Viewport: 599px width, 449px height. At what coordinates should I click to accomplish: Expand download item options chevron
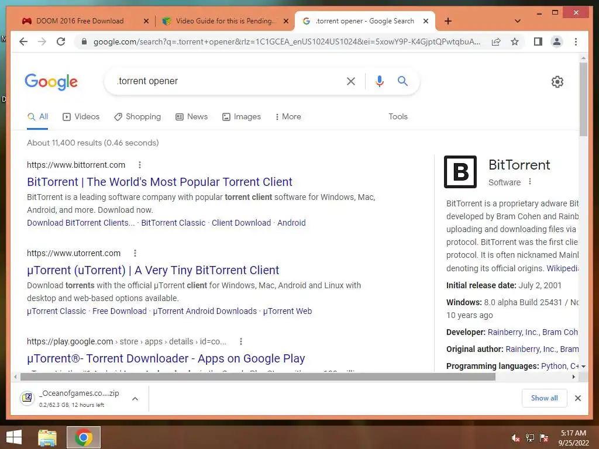pyautogui.click(x=135, y=399)
